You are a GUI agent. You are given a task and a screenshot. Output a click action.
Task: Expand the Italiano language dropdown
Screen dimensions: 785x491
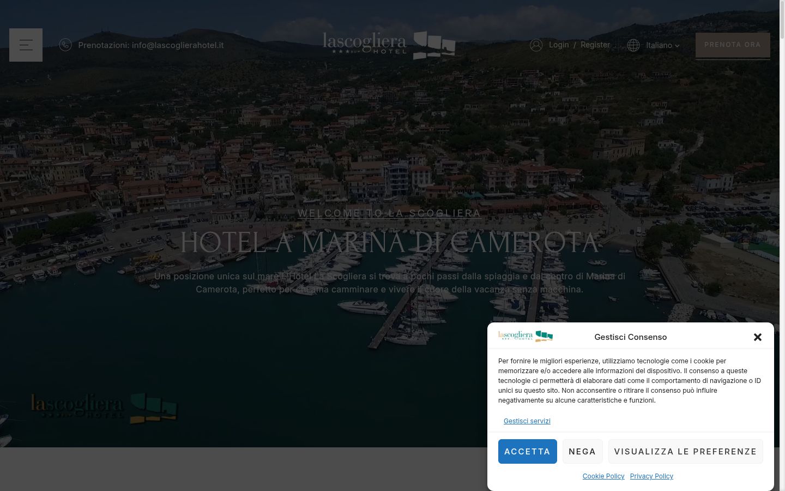pyautogui.click(x=663, y=45)
